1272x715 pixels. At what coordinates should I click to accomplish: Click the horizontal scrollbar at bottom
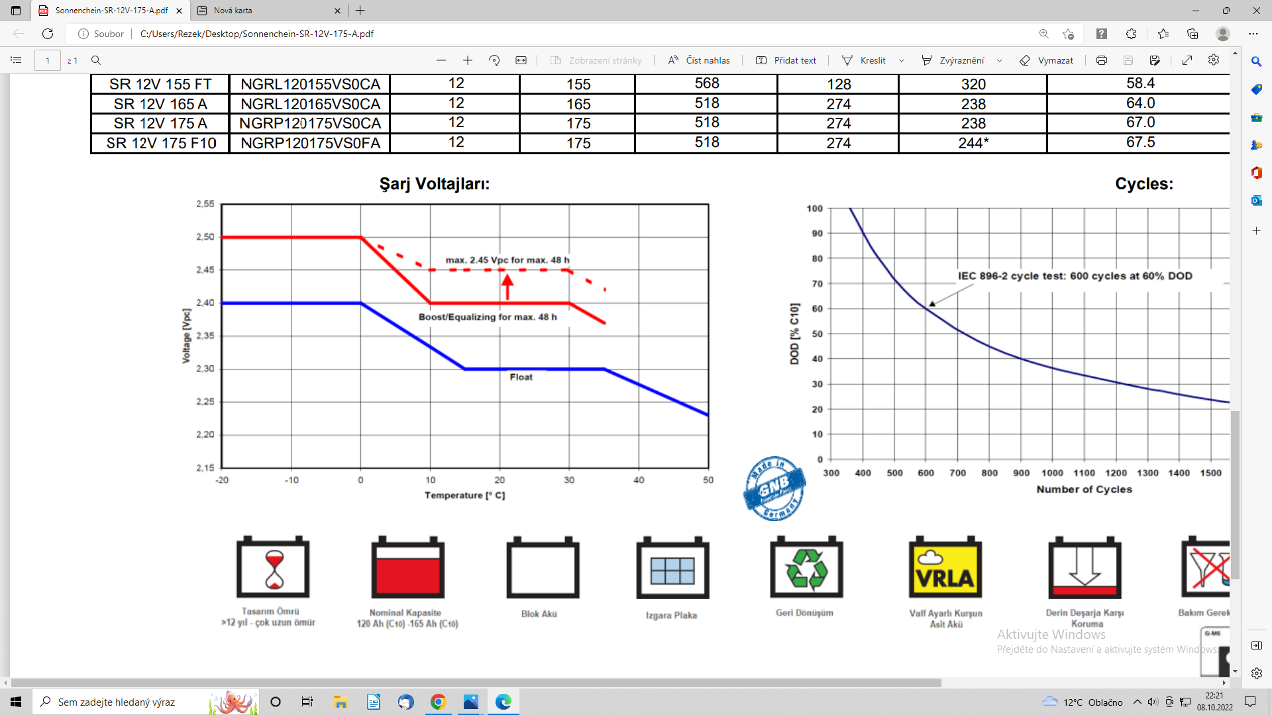click(x=476, y=683)
